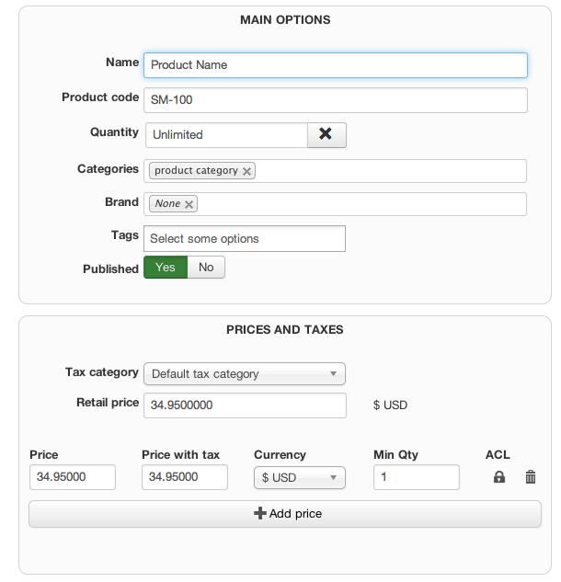Click the Name input field

[x=336, y=65]
